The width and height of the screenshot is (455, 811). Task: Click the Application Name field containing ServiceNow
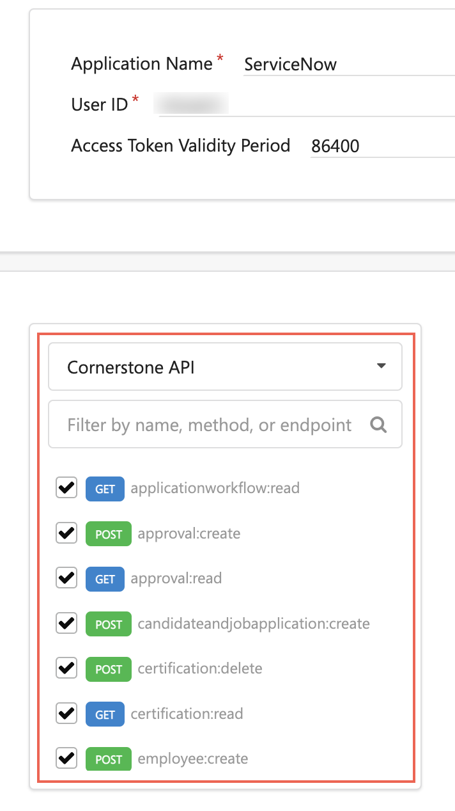[349, 64]
